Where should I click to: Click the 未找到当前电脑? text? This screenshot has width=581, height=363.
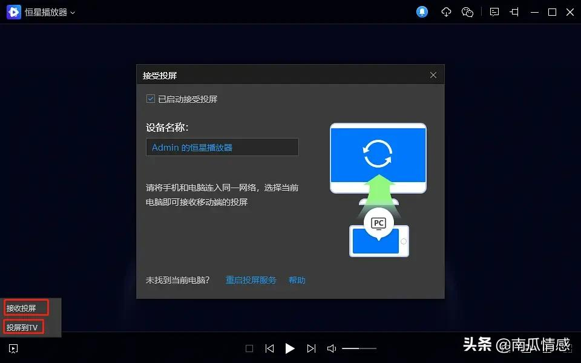pos(178,280)
